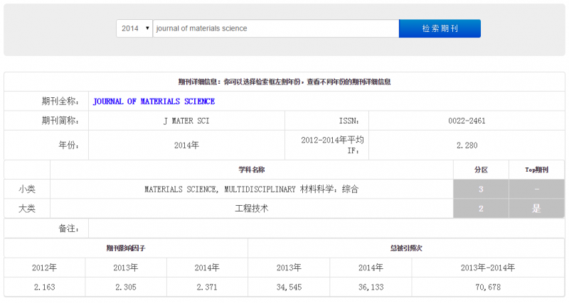Open the JOURNAL OF MATERIALS SCIENCE link
The image size is (569, 303).
pos(154,101)
